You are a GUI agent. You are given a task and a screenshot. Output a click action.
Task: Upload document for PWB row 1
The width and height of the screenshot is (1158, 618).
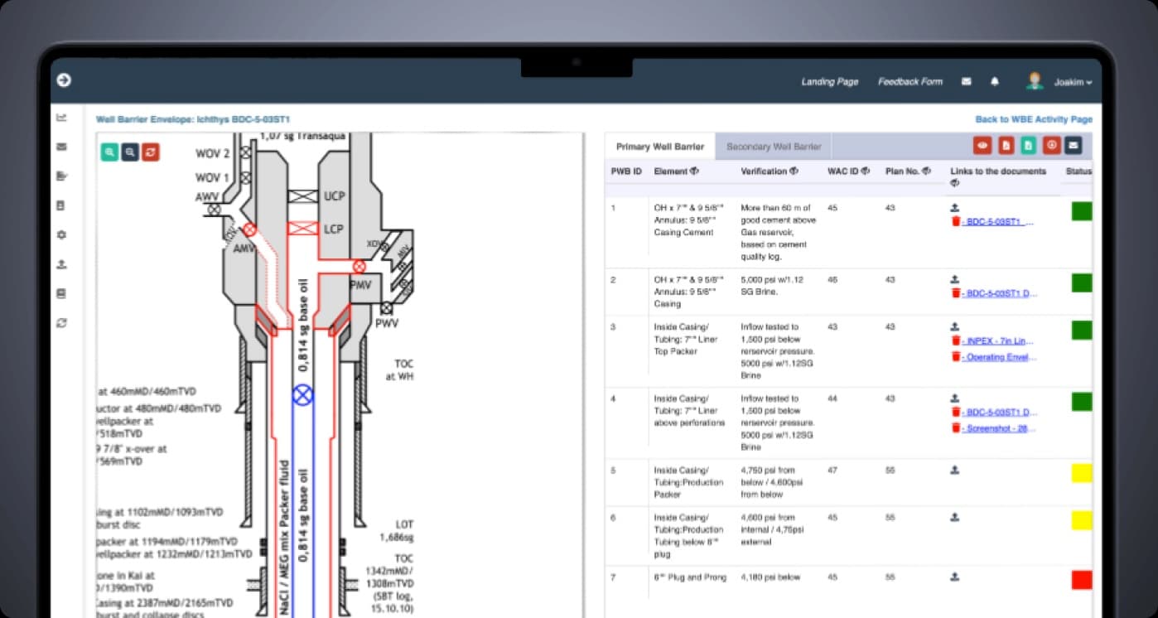point(954,208)
